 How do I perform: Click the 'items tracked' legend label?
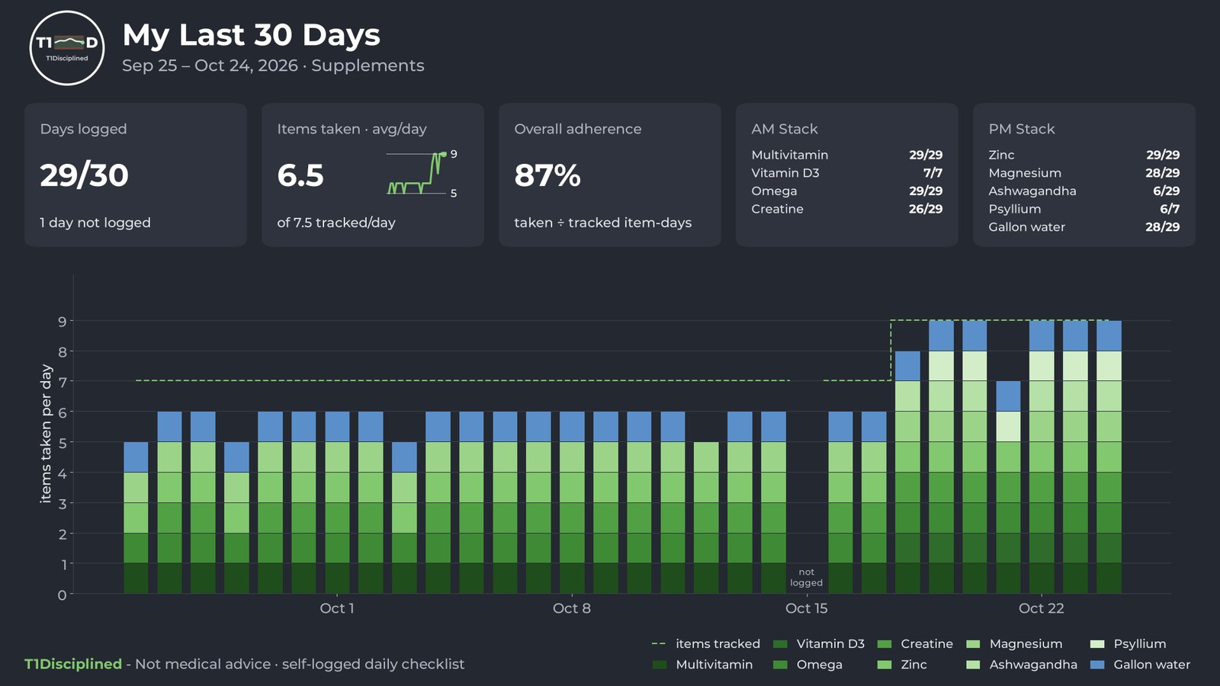pyautogui.click(x=718, y=644)
